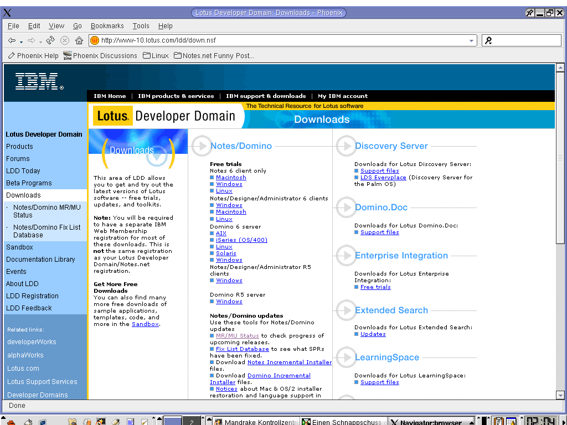Open the AIX Domino 6 server link
567x425 pixels.
click(x=221, y=234)
